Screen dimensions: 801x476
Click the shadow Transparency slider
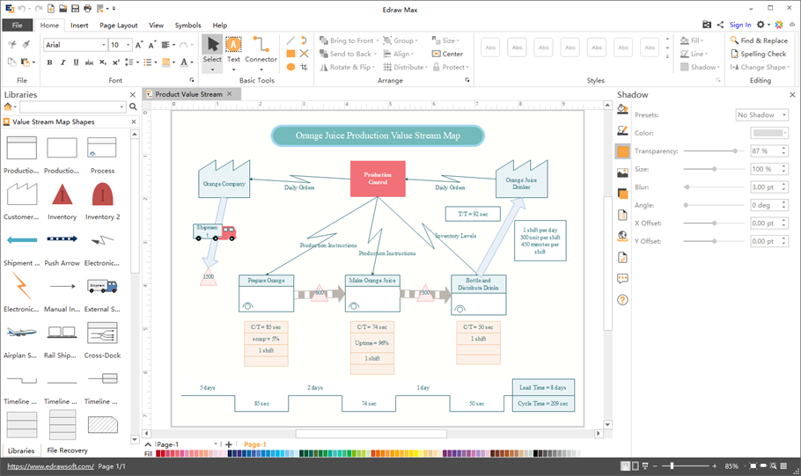(713, 151)
